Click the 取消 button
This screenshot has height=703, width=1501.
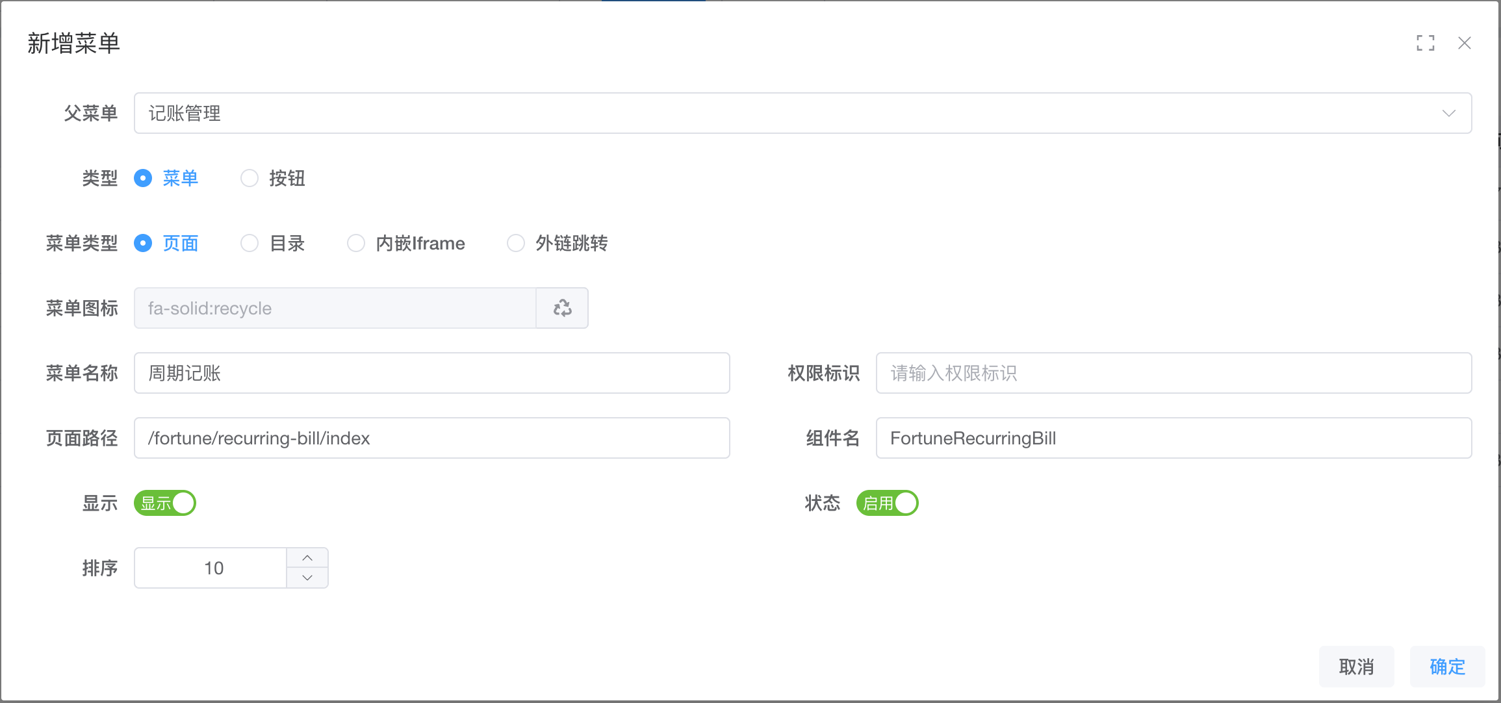(x=1356, y=667)
